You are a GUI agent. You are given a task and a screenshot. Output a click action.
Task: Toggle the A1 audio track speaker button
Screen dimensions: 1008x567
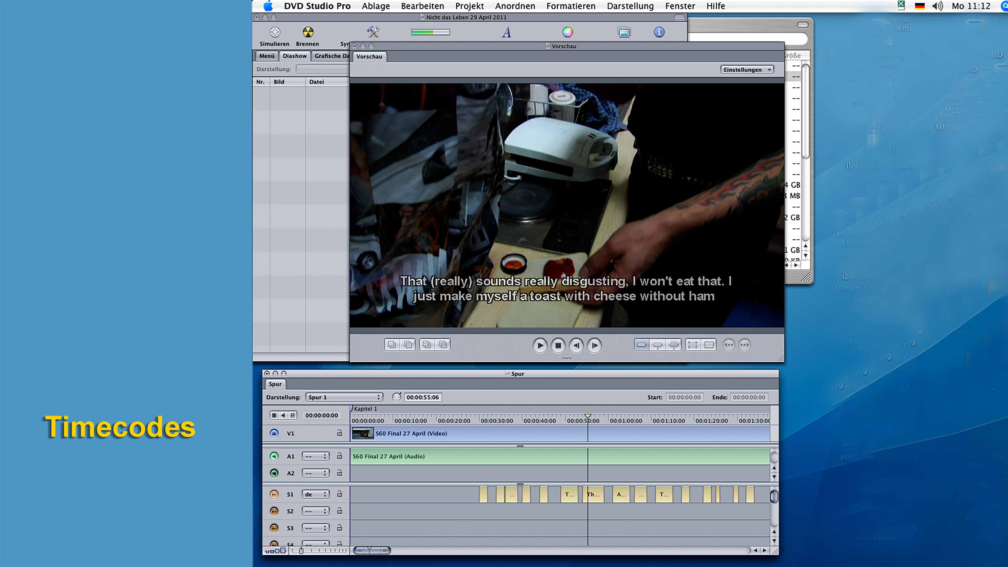(274, 456)
